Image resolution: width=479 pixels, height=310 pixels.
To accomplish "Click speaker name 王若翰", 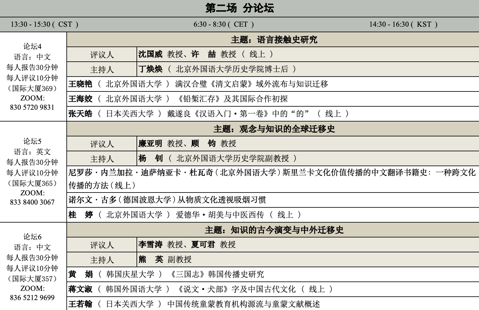I will 80,304.
